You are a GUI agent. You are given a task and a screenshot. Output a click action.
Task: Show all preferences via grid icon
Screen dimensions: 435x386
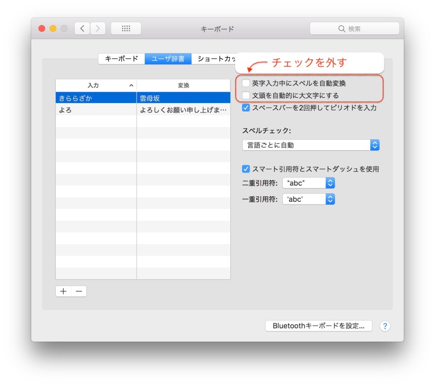click(x=126, y=28)
